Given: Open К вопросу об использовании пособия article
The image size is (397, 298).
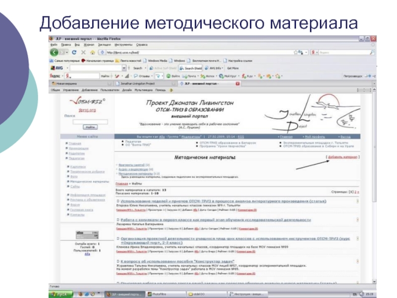Looking at the screenshot, I should [x=178, y=261].
